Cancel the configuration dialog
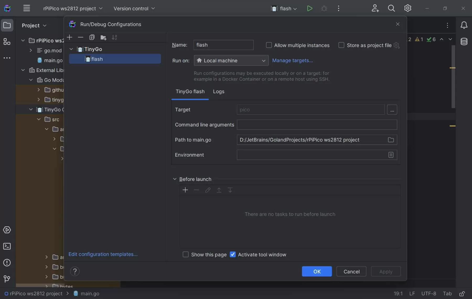The width and height of the screenshot is (472, 299). tap(351, 272)
